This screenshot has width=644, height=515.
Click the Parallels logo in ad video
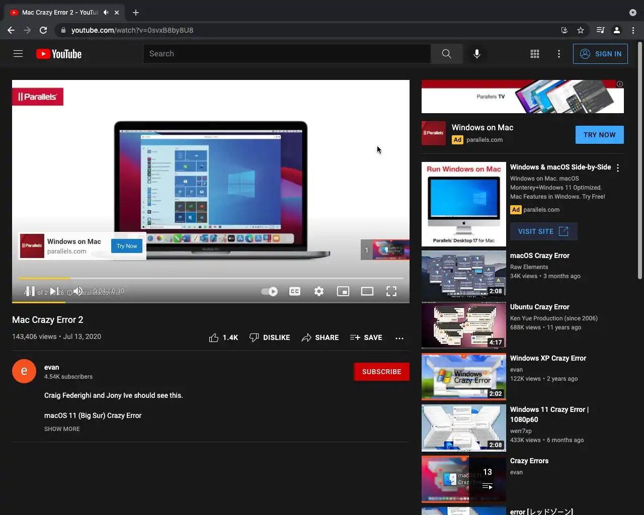38,97
